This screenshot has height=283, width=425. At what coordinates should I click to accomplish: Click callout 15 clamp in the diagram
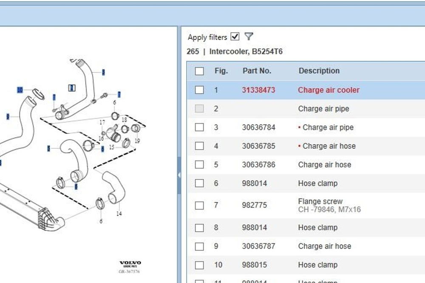[x=111, y=147]
